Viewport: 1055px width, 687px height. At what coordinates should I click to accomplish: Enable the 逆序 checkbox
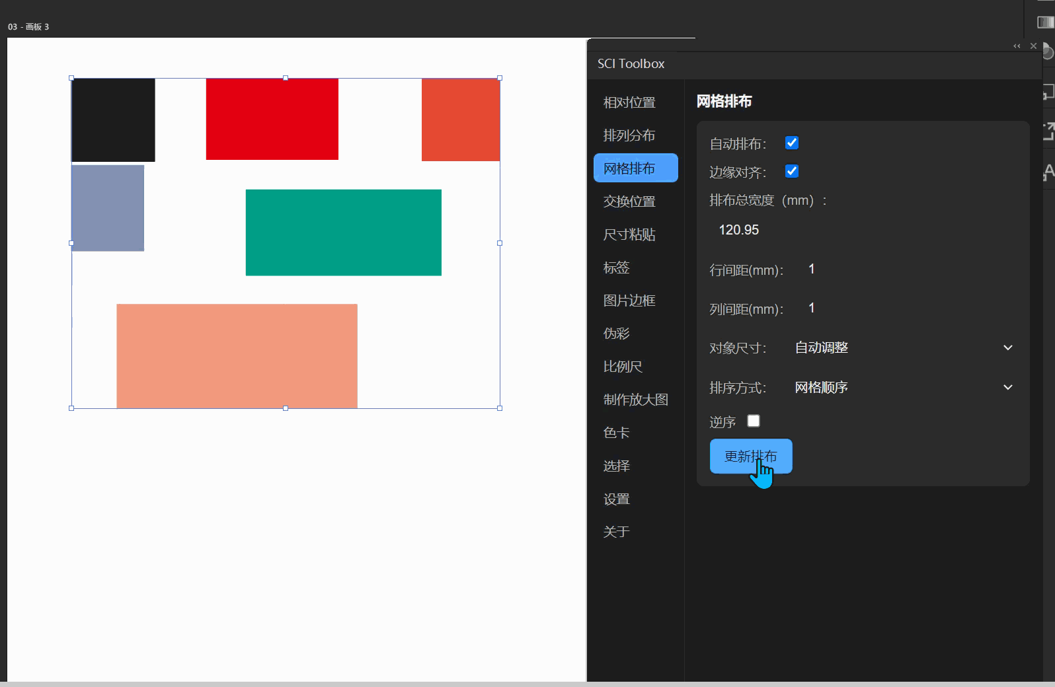tap(754, 421)
